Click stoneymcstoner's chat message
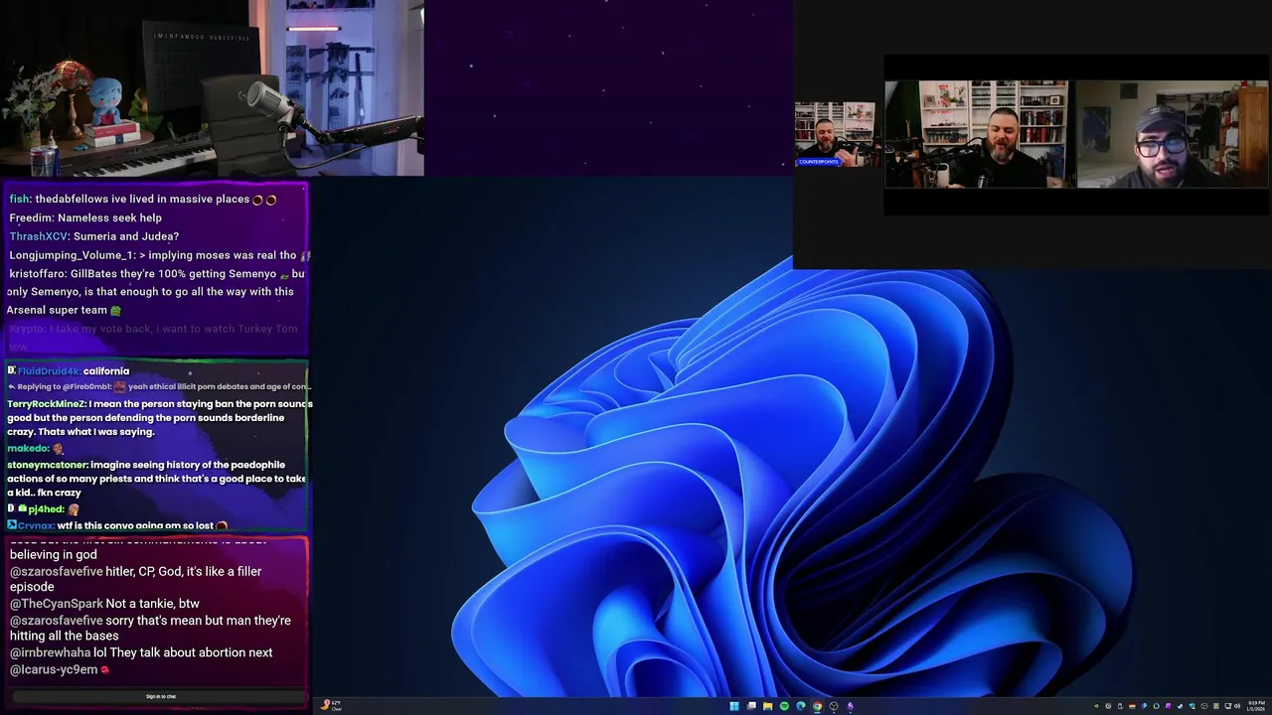This screenshot has width=1272, height=715. (x=157, y=479)
